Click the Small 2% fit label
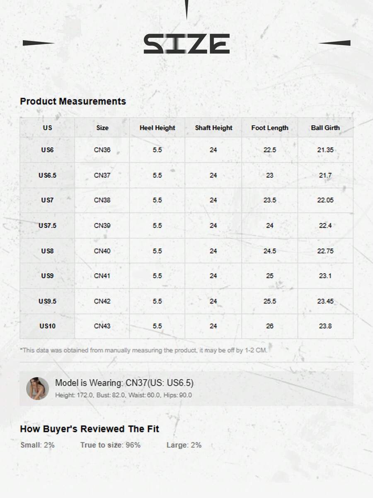This screenshot has width=373, height=498. click(37, 445)
